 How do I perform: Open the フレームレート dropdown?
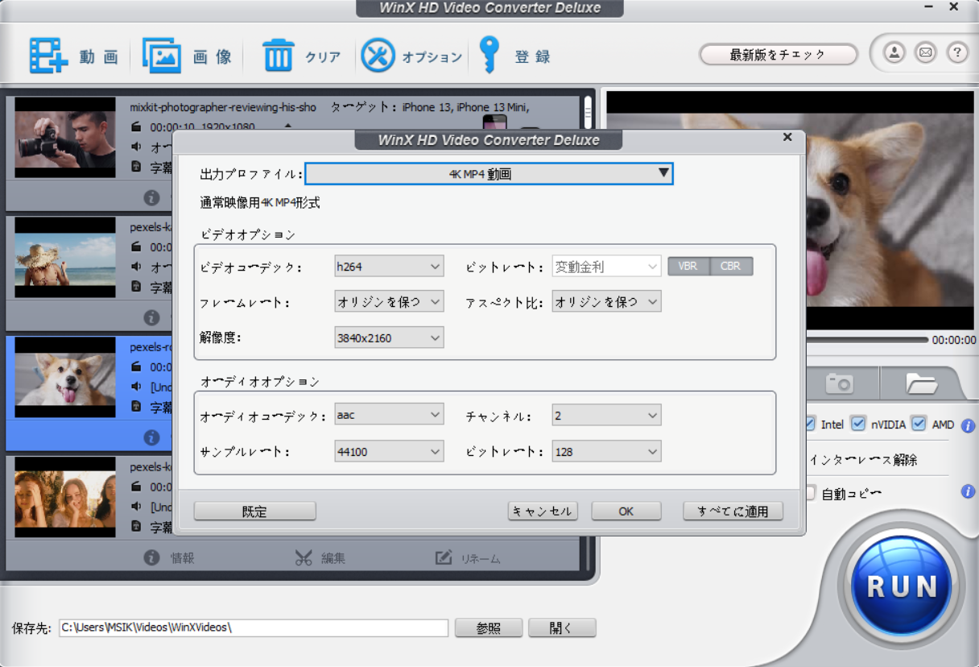click(389, 302)
